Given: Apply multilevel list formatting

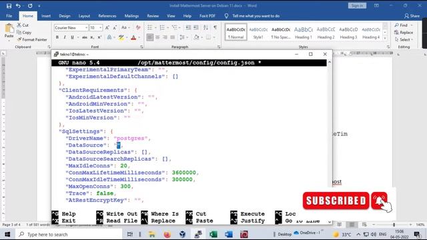Looking at the screenshot, I should (x=175, y=28).
